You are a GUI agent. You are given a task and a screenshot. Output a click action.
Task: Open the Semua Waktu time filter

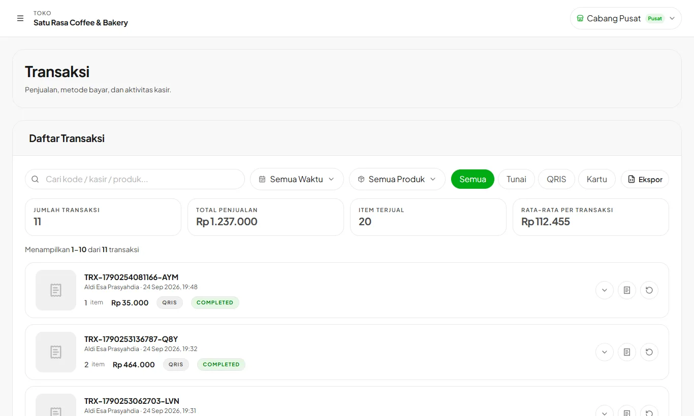pos(297,179)
